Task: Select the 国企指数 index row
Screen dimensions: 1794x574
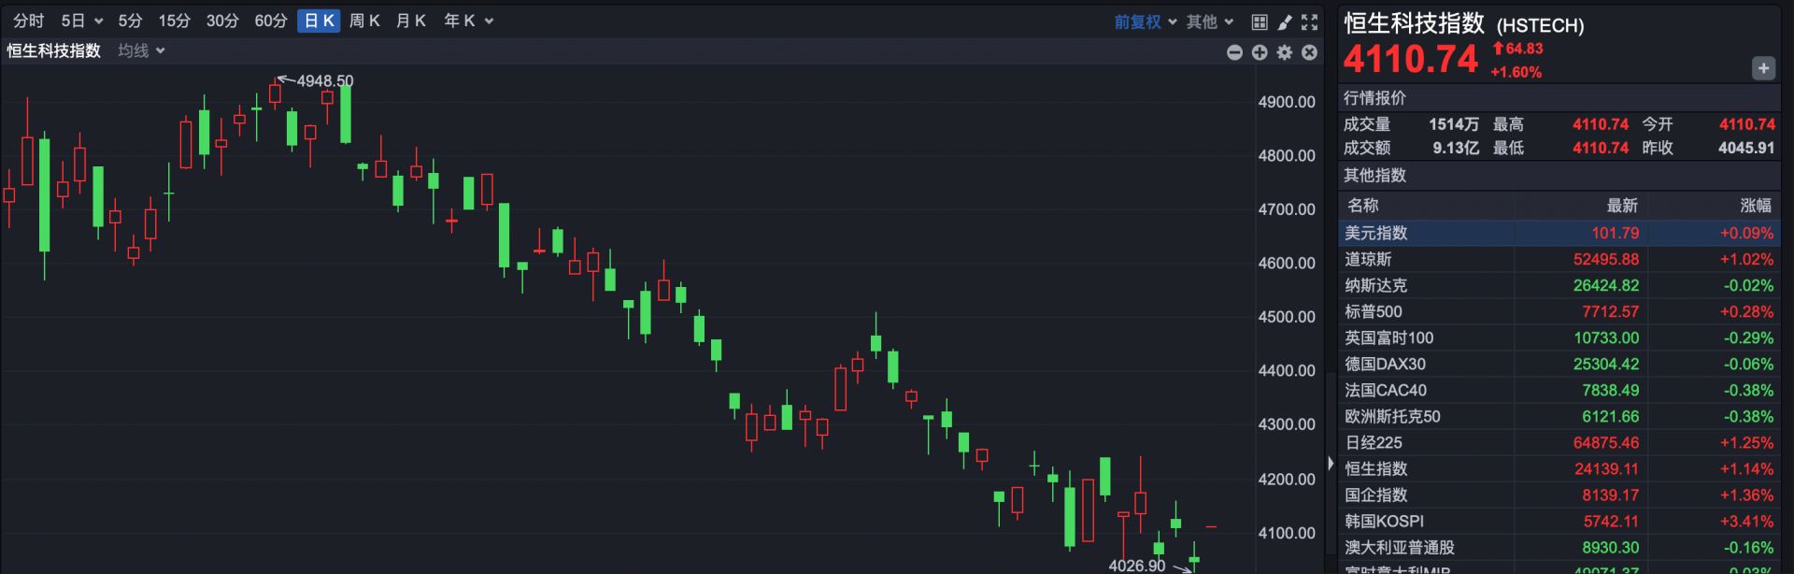Action: 1559,495
